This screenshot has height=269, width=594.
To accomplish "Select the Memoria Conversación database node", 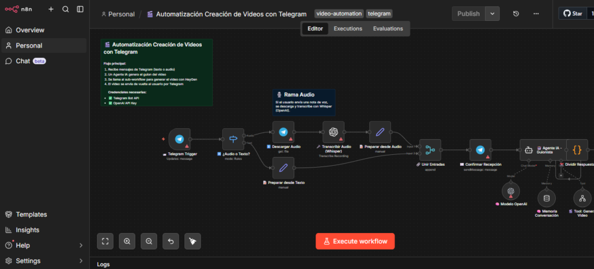I will (546, 198).
